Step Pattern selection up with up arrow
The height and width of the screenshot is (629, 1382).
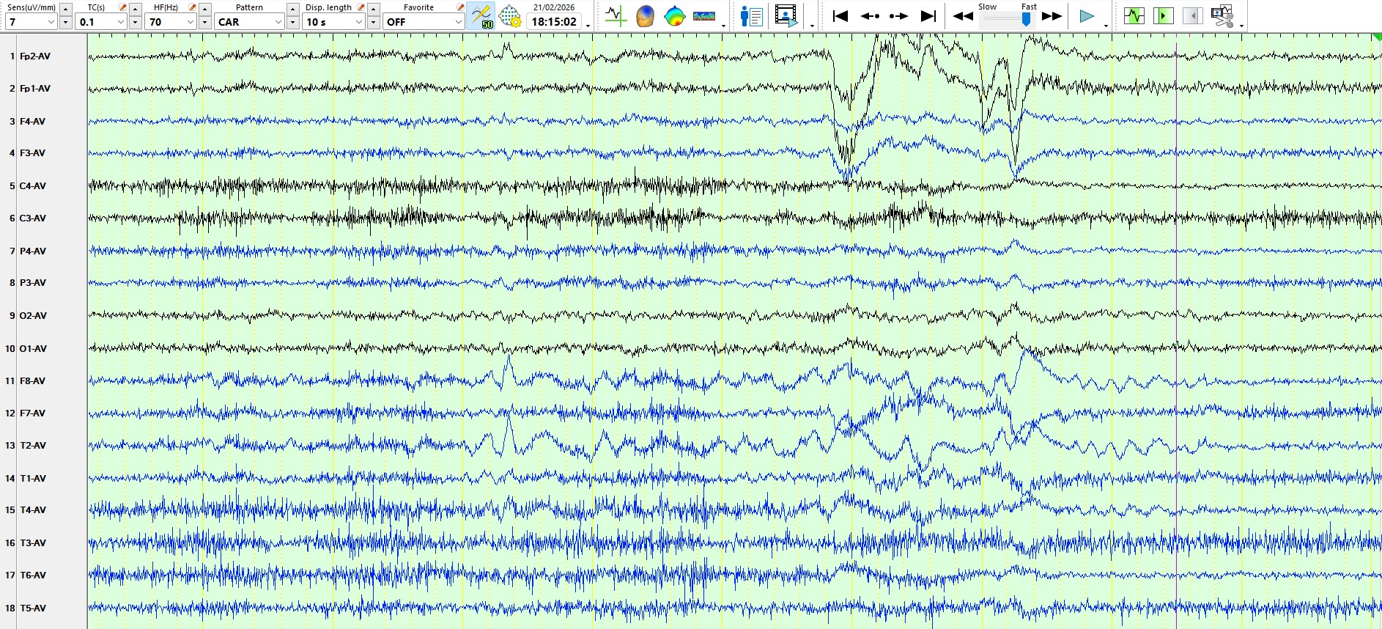tap(292, 9)
